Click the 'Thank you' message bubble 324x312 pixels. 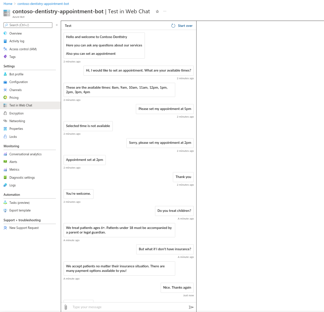coord(183,177)
